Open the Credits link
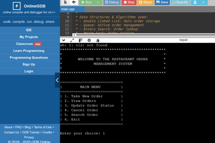The image size is (215, 143). tap(47, 132)
